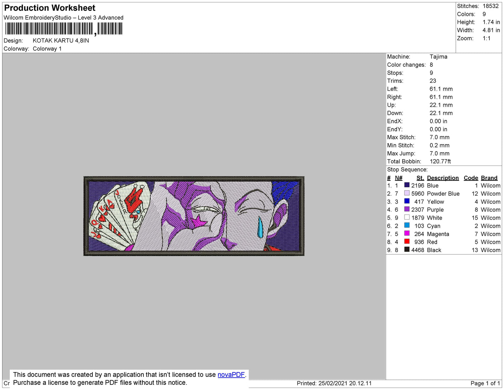The height and width of the screenshot is (390, 504).
Task: Pick the Magenta thread color swatch
Action: pos(407,233)
